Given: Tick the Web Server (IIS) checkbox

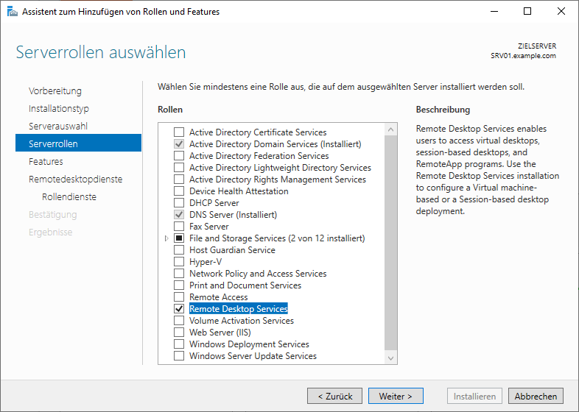Looking at the screenshot, I should (x=179, y=333).
